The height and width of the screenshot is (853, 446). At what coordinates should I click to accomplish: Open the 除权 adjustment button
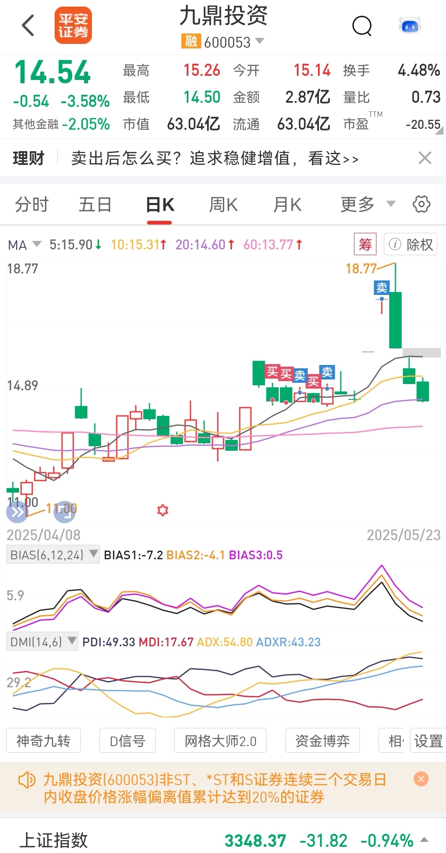410,244
